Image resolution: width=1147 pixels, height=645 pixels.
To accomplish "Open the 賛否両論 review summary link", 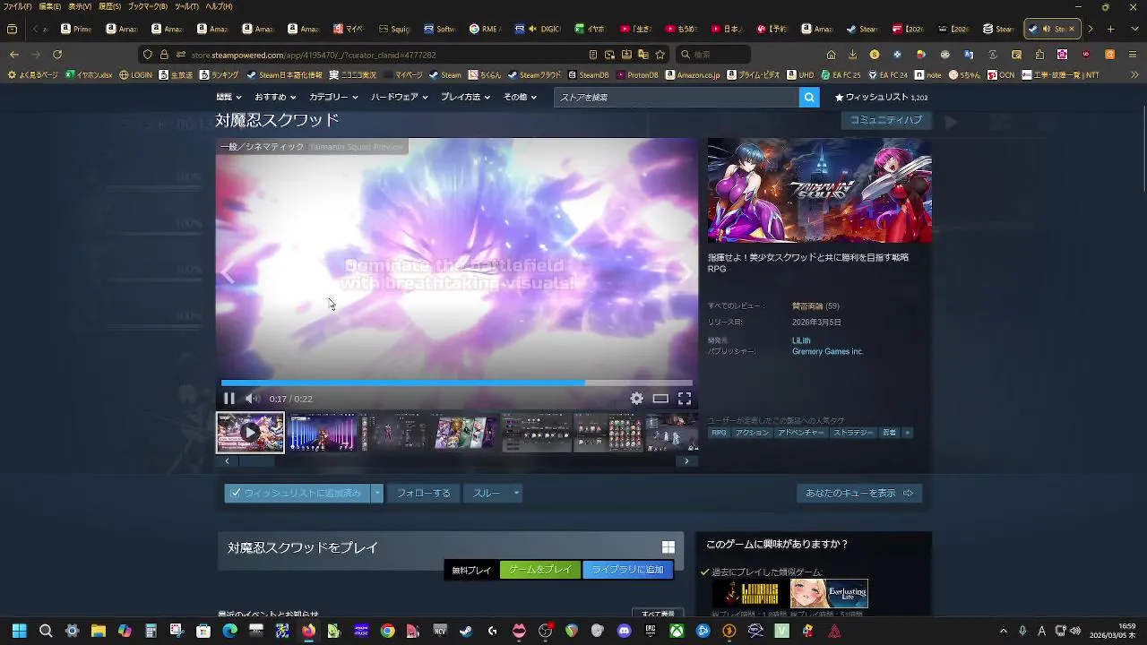I will [807, 306].
